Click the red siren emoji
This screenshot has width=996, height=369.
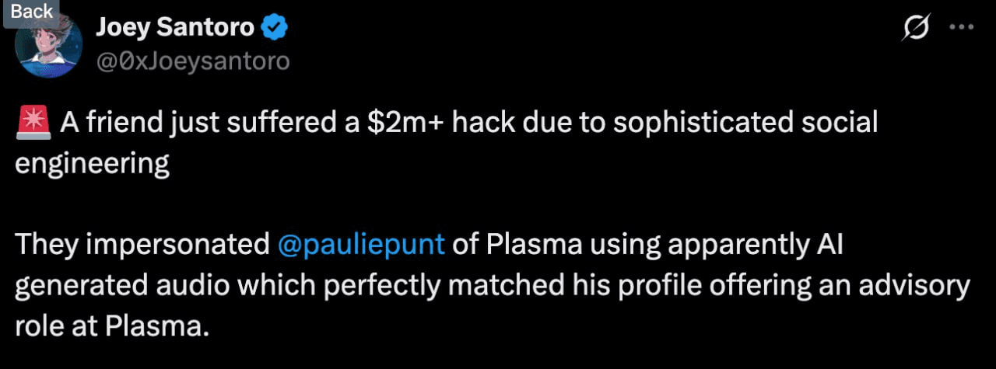33,122
